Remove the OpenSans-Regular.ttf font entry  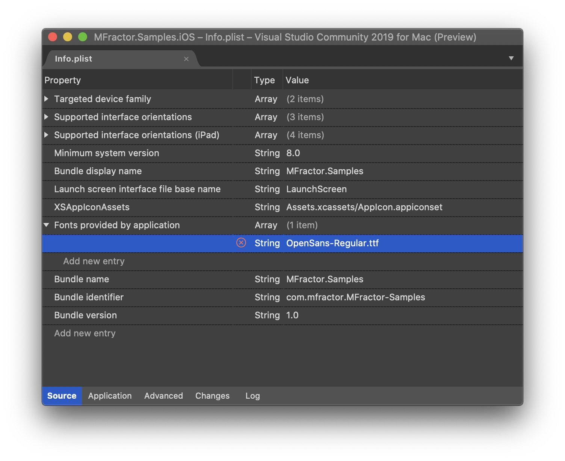pos(241,243)
